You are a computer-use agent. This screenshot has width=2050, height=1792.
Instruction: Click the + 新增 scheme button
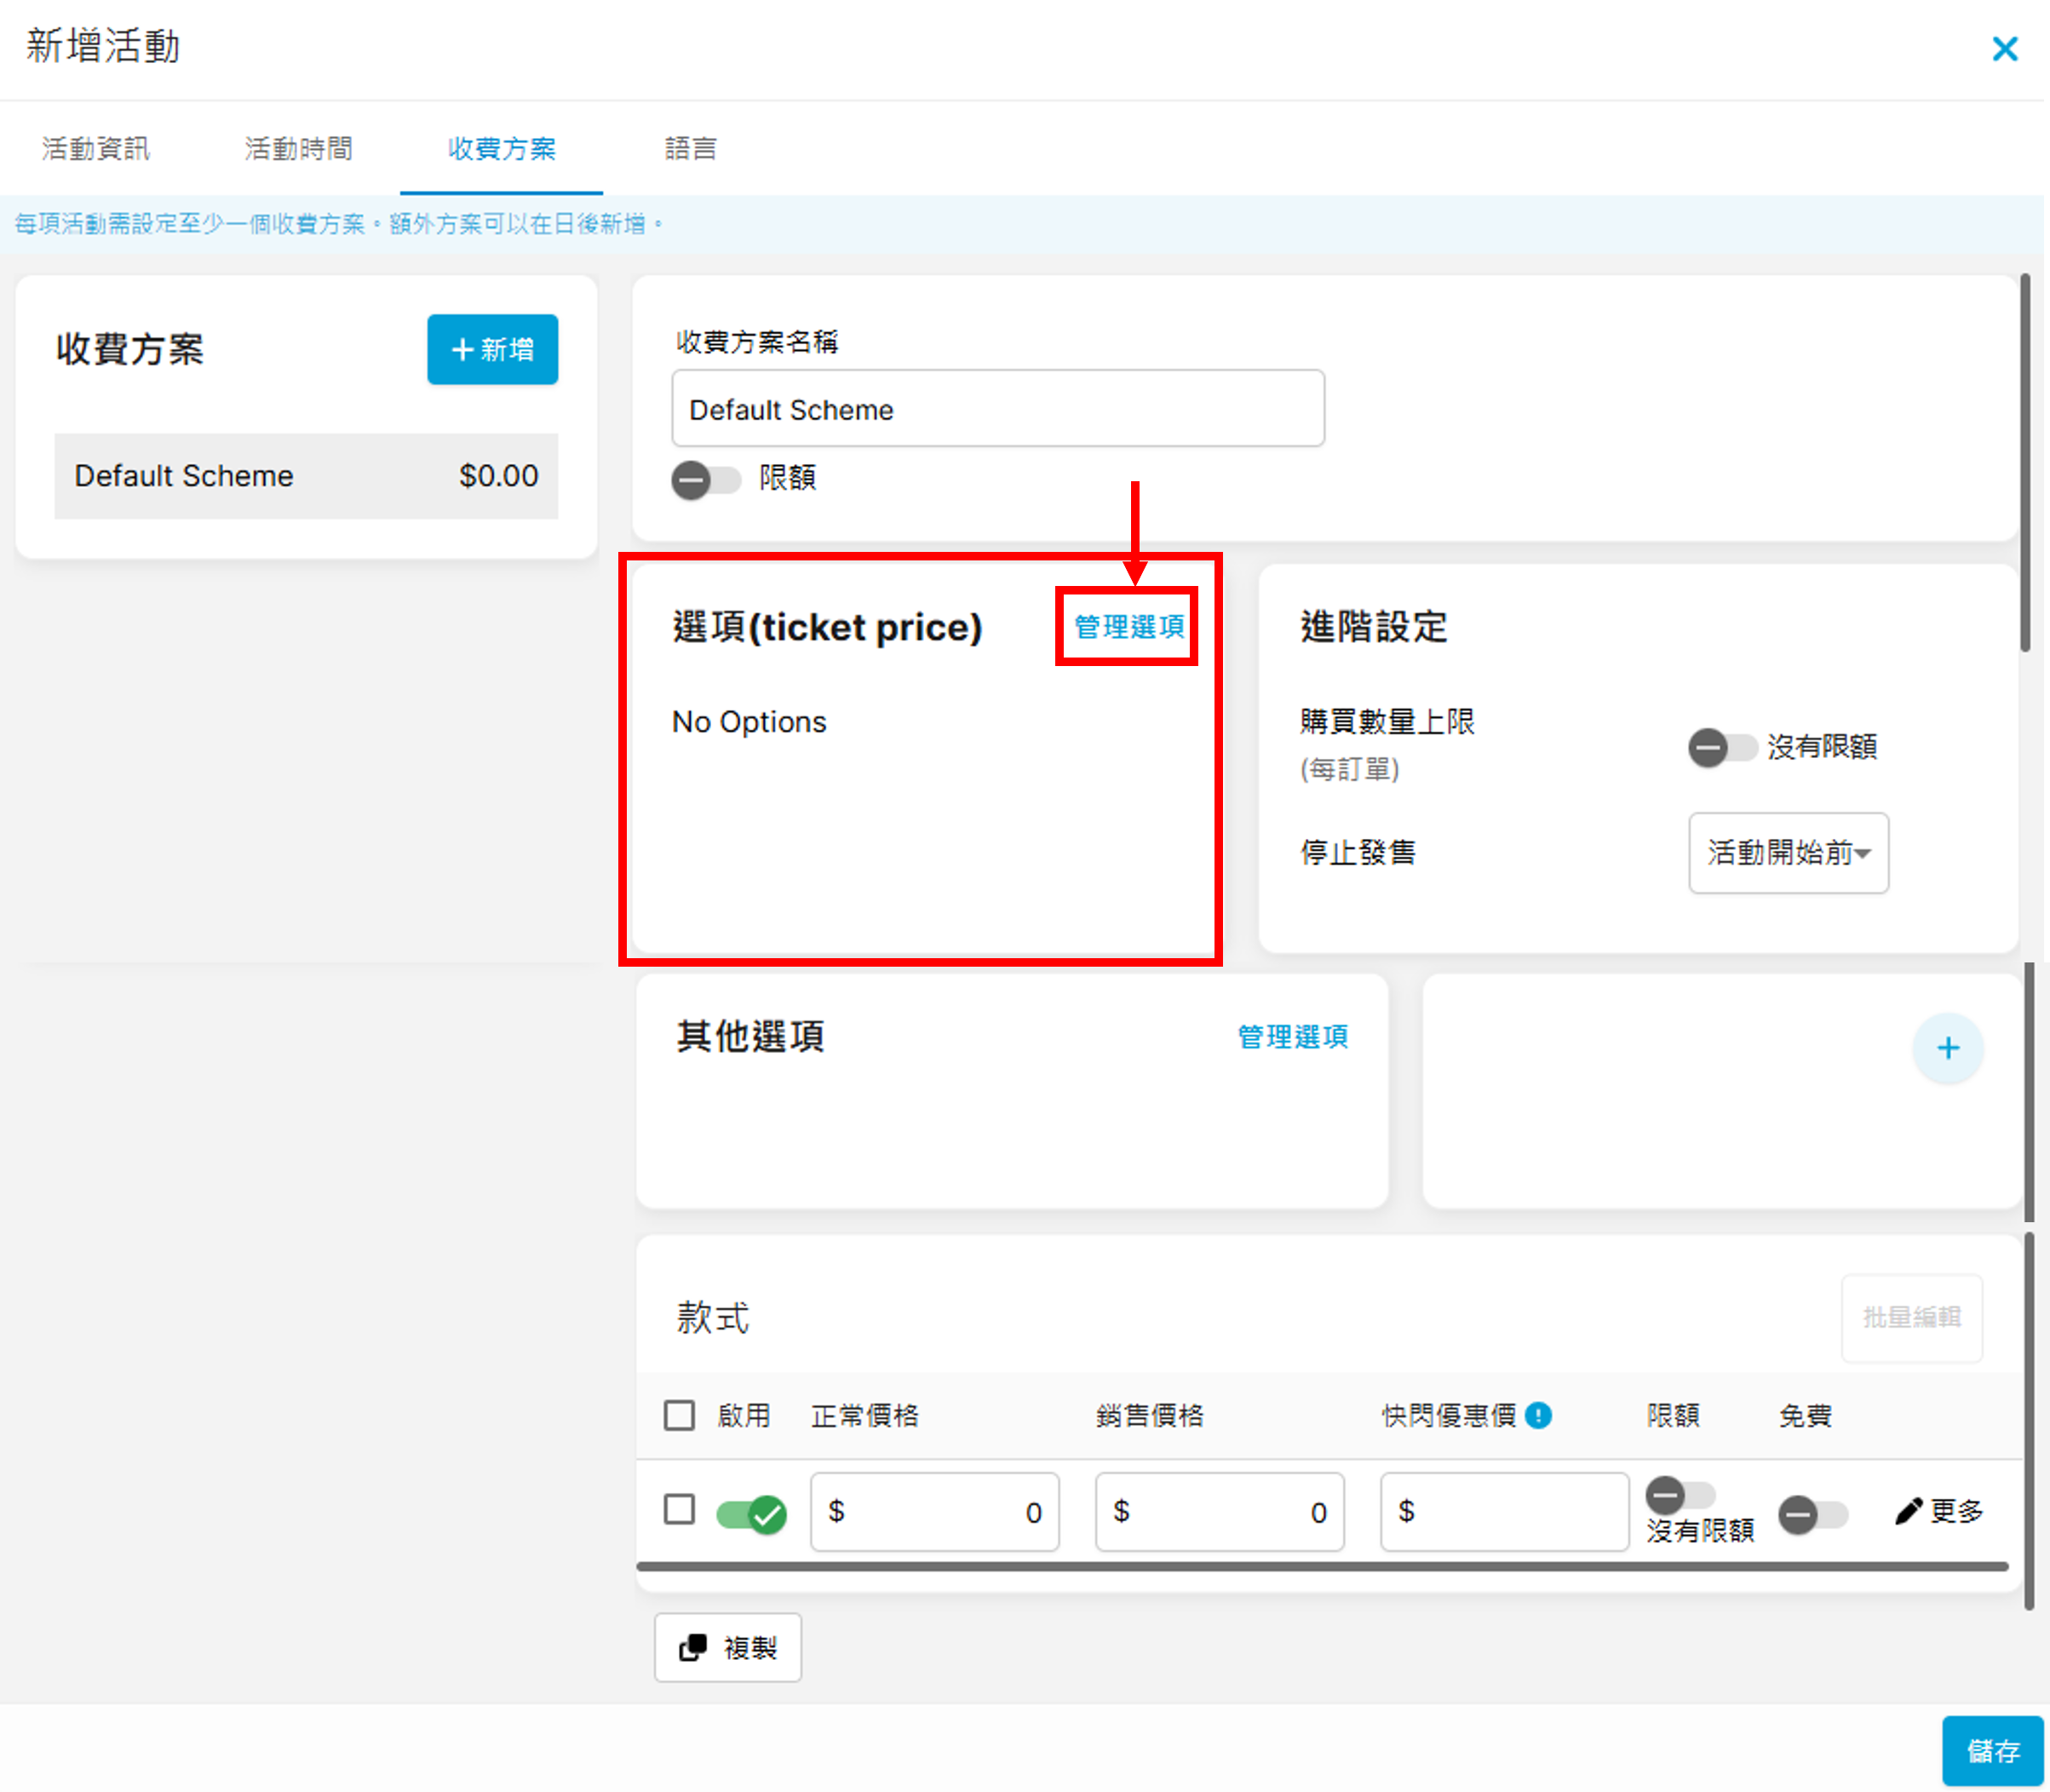[x=492, y=350]
